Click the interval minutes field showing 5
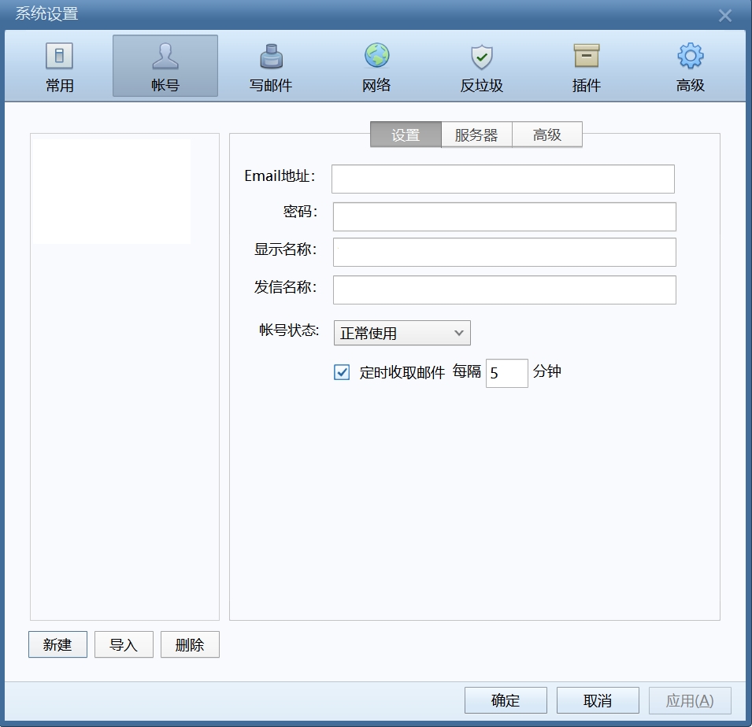The image size is (752, 727). (x=507, y=373)
